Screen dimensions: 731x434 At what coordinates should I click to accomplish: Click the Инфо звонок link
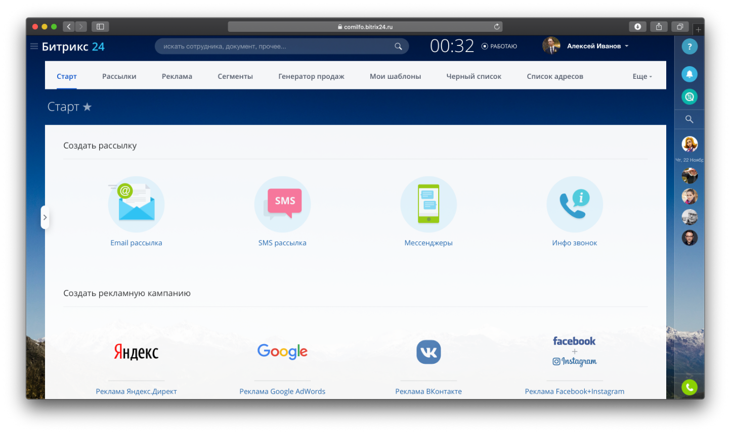(x=575, y=243)
